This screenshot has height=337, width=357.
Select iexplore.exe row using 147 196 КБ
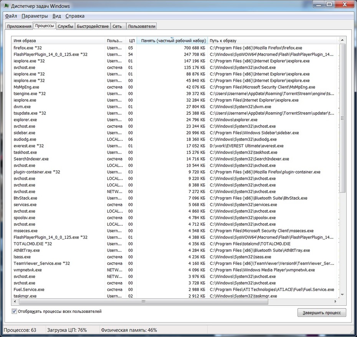175,61
